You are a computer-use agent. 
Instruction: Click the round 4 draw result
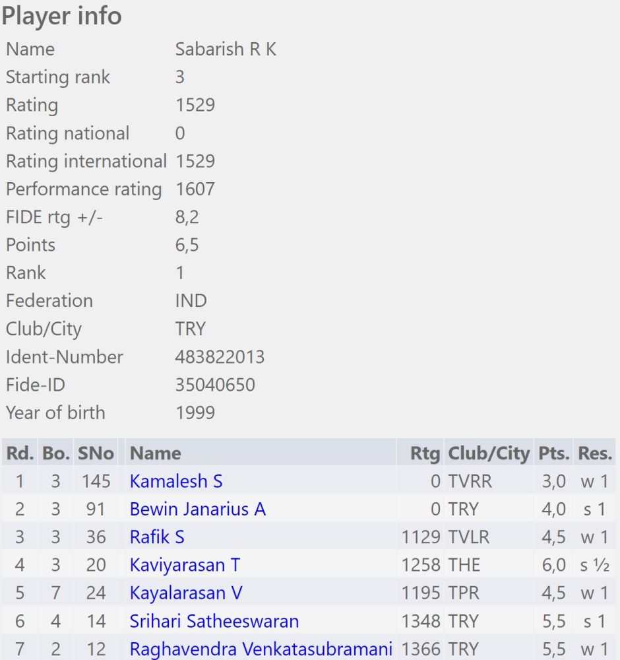595,565
